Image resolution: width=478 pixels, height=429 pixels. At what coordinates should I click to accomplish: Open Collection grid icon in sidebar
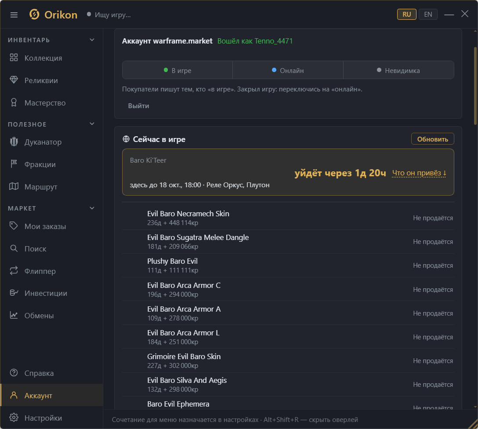tap(14, 58)
